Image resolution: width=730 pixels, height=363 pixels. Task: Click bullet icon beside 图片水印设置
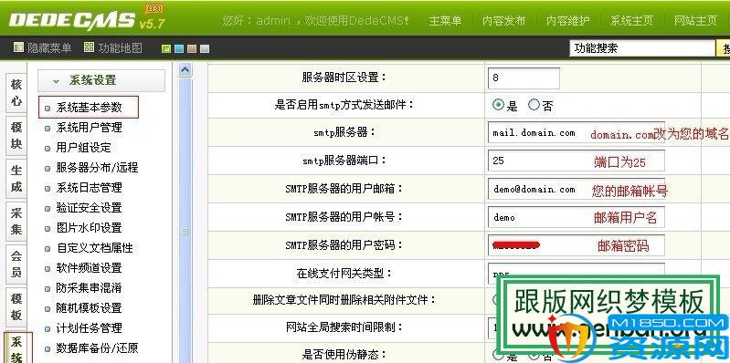pyautogui.click(x=47, y=229)
